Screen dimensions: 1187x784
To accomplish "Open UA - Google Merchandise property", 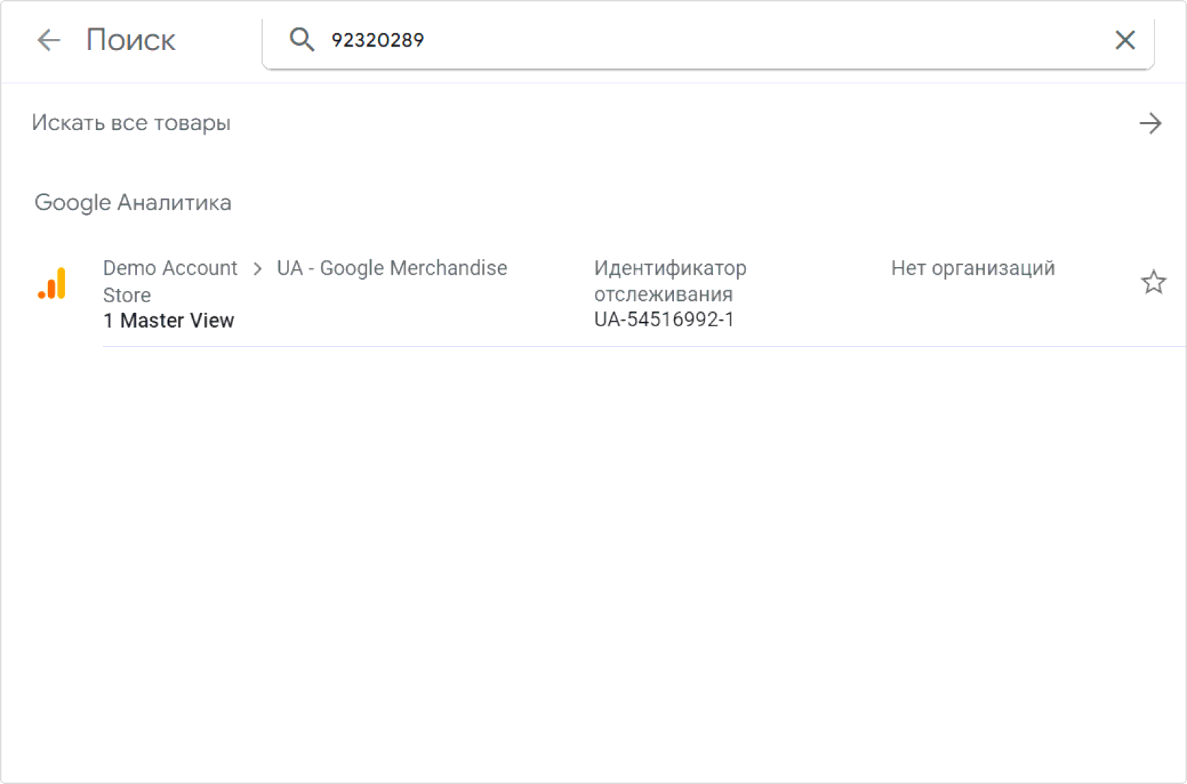I will tap(391, 268).
